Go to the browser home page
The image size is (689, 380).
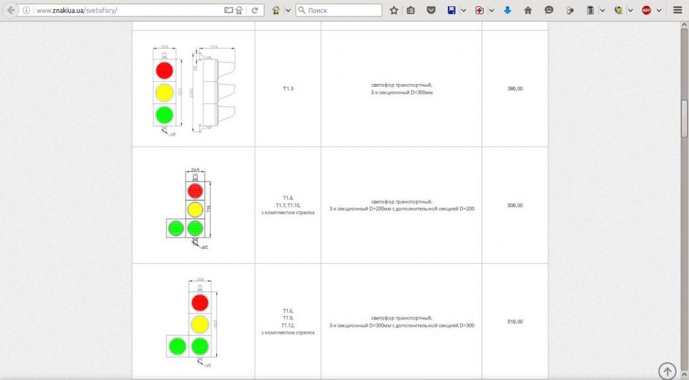pos(528,11)
